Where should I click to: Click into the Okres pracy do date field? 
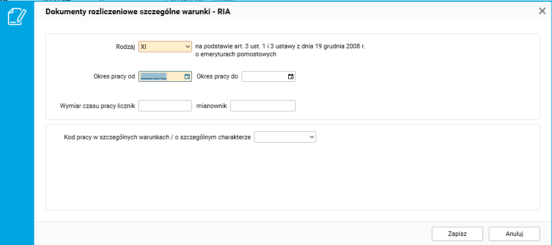pos(264,77)
